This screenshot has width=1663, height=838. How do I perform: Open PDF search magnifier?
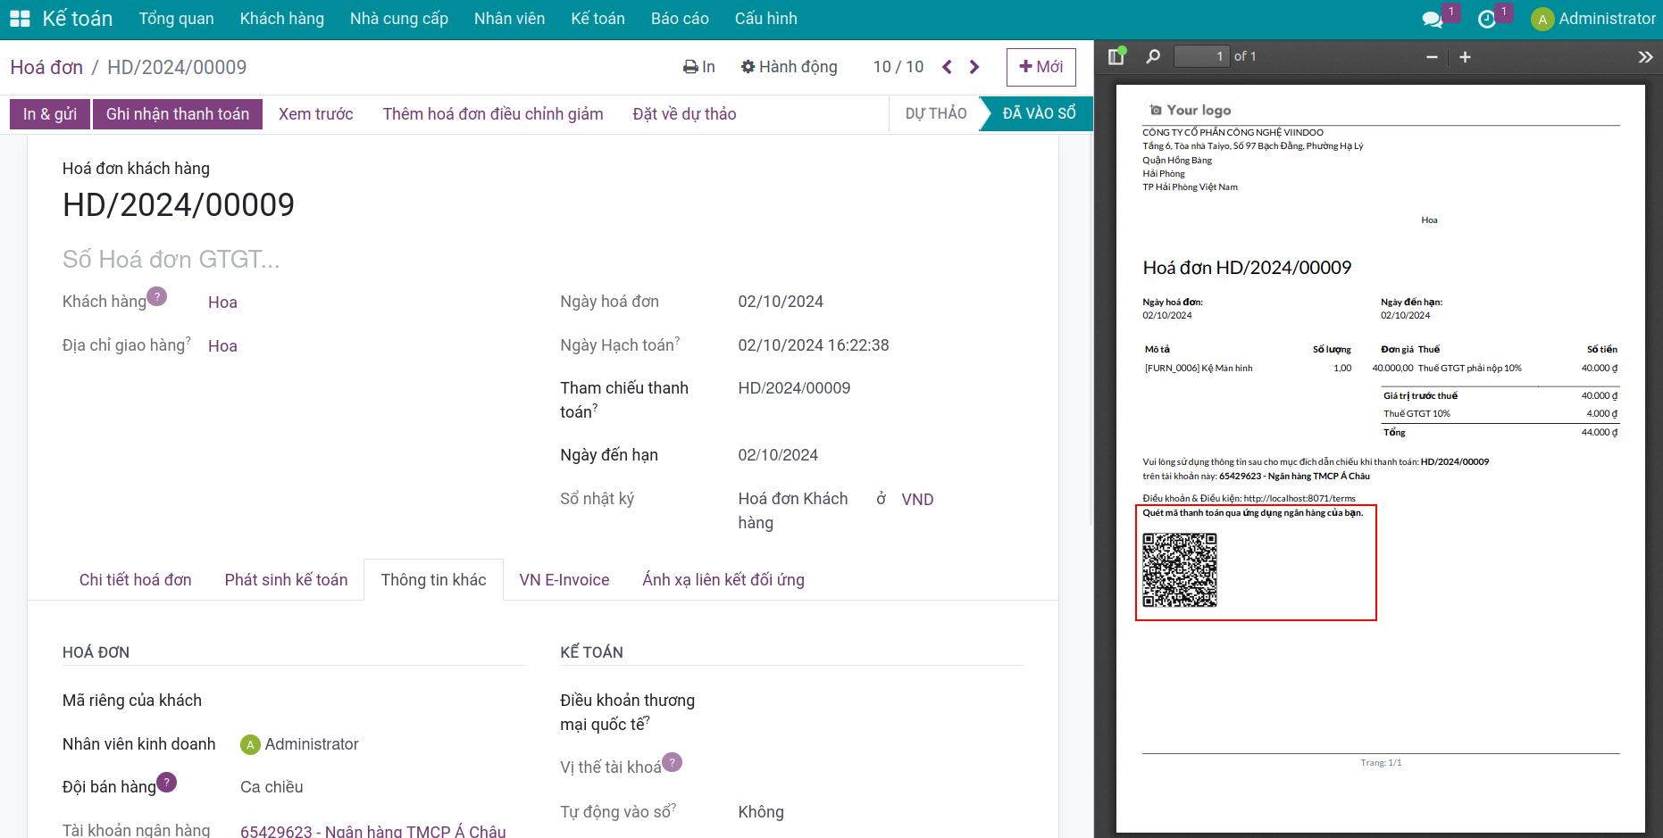pos(1153,56)
